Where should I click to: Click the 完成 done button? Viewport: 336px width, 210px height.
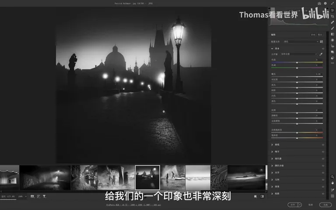tap(325, 205)
